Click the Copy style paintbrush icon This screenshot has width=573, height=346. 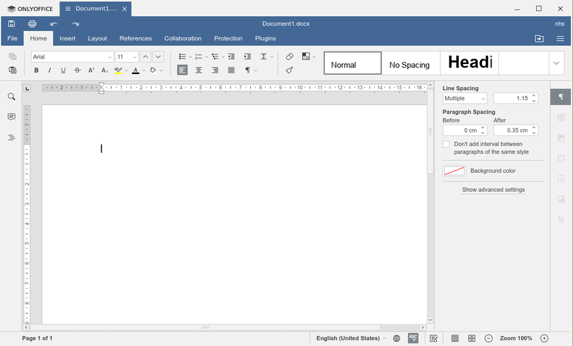point(289,70)
